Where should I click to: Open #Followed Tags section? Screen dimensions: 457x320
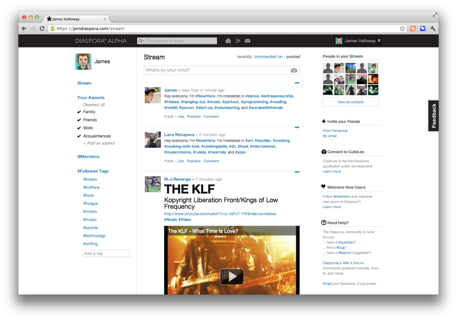(93, 171)
